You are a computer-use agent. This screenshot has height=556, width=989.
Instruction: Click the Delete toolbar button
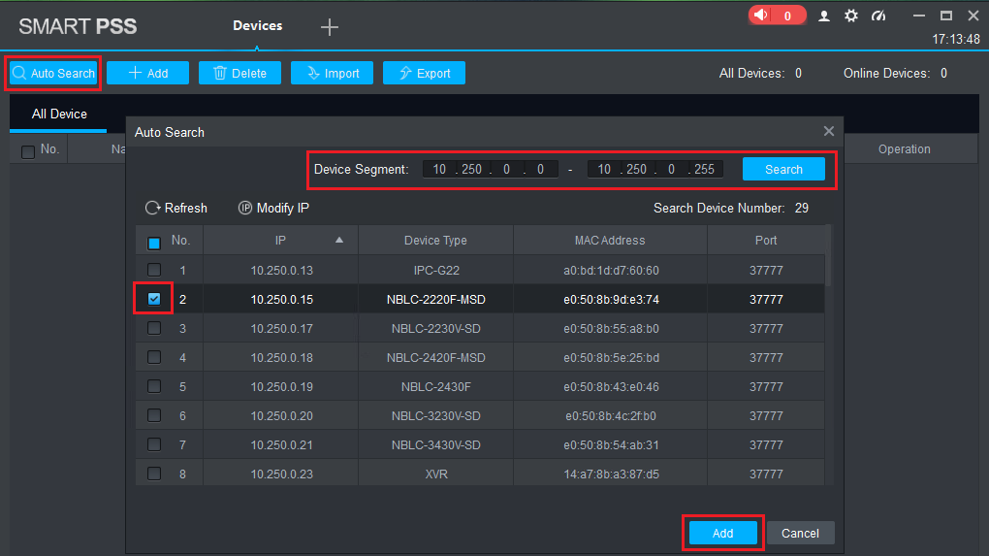[x=239, y=73]
